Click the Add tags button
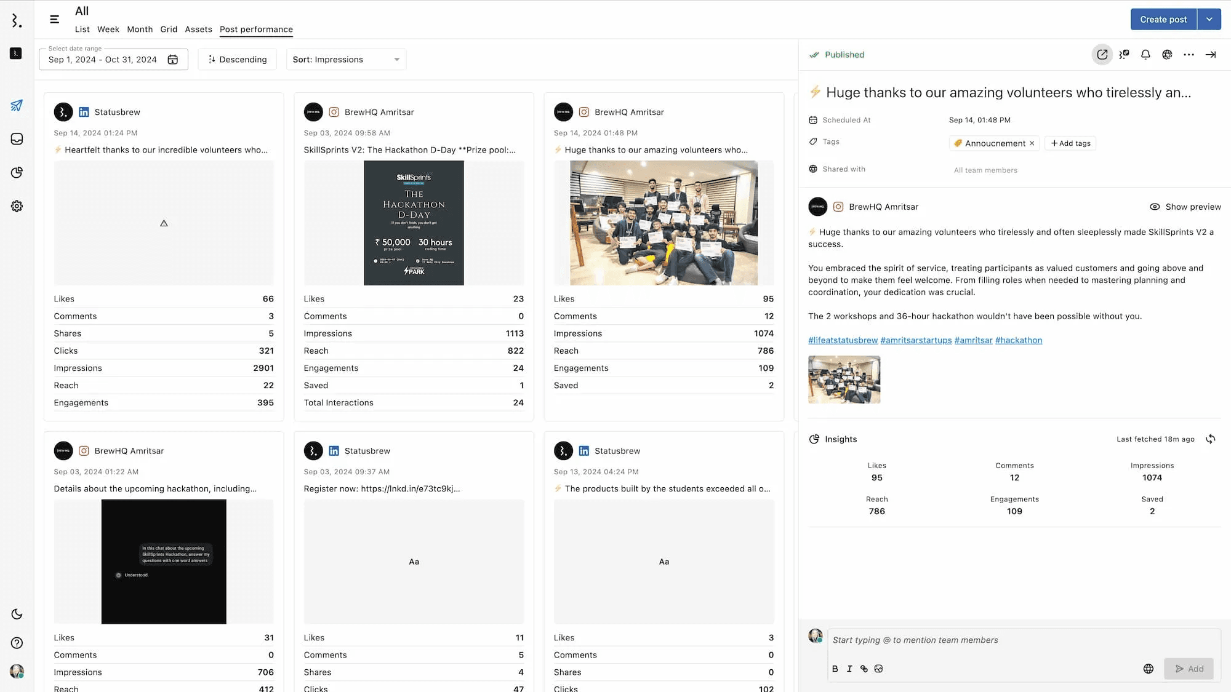The width and height of the screenshot is (1231, 692). (x=1070, y=143)
